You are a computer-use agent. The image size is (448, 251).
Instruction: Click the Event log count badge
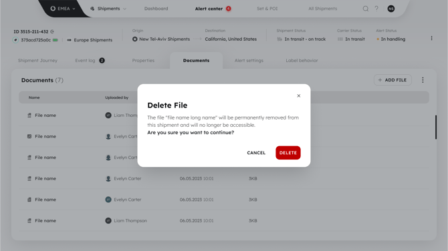coord(102,61)
